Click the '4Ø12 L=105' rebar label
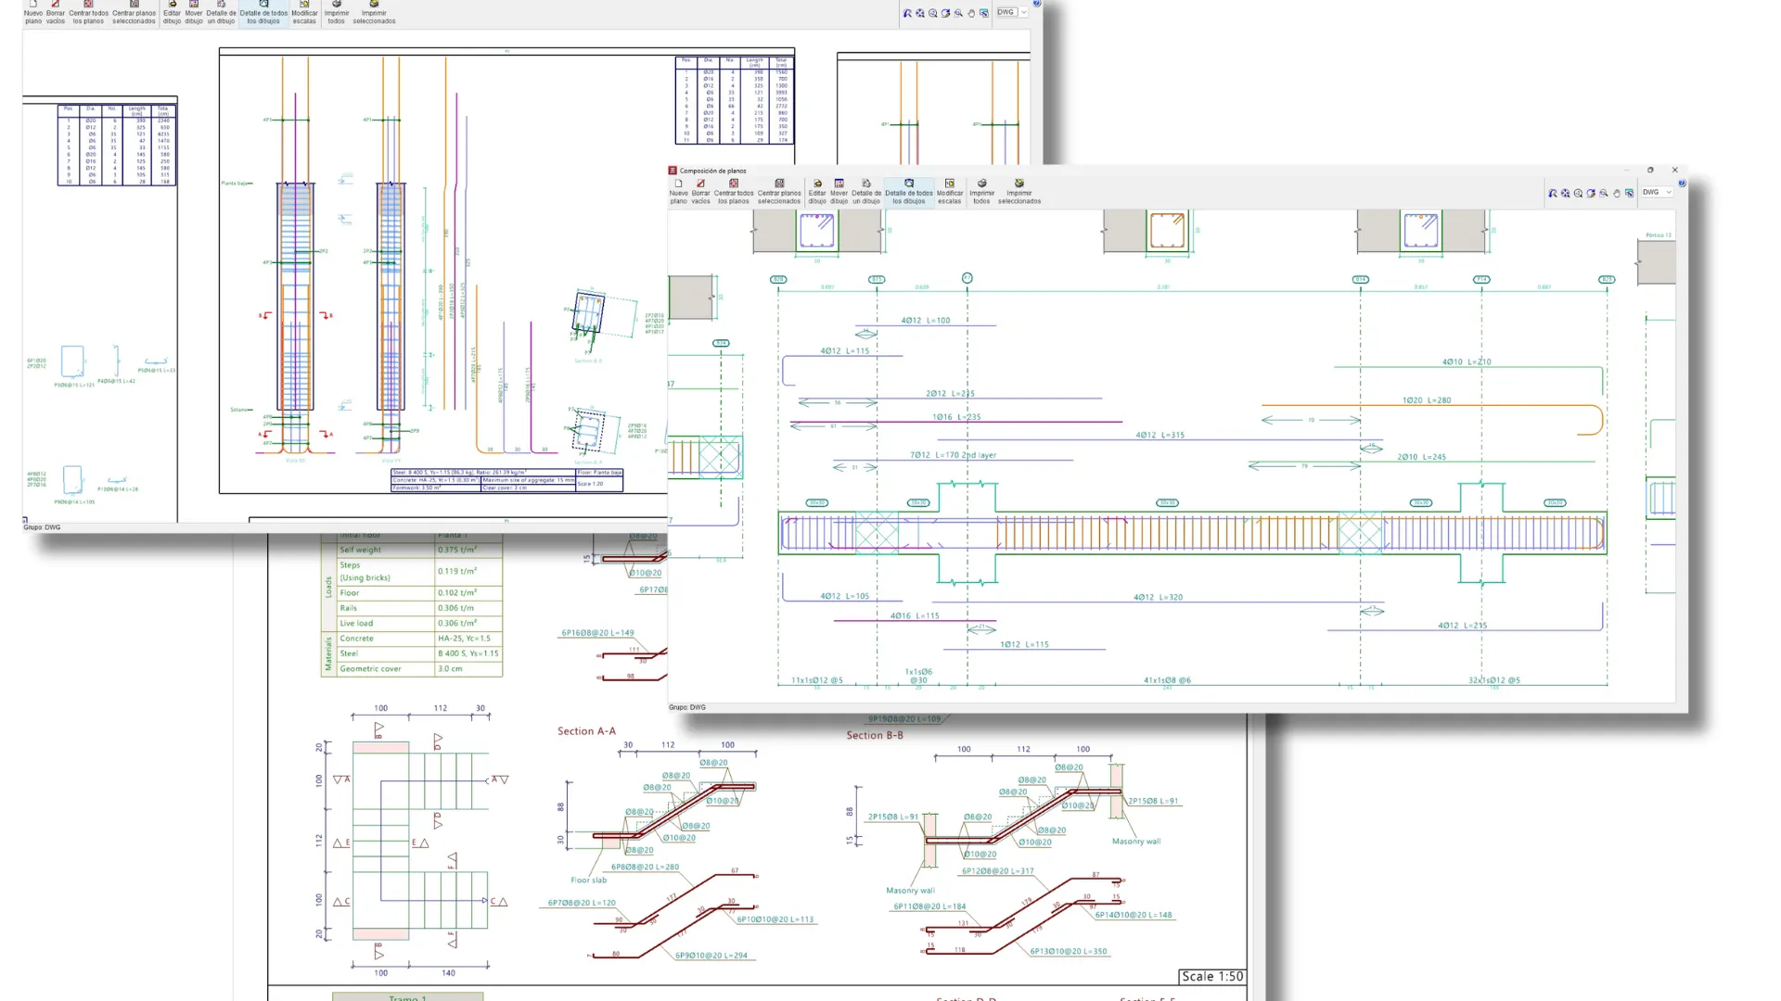 [844, 596]
